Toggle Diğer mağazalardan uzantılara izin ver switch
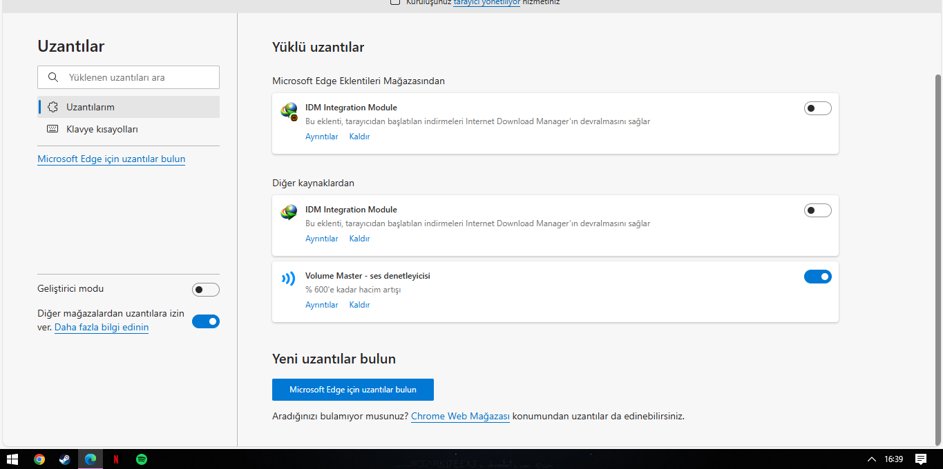The width and height of the screenshot is (943, 469). pos(206,321)
